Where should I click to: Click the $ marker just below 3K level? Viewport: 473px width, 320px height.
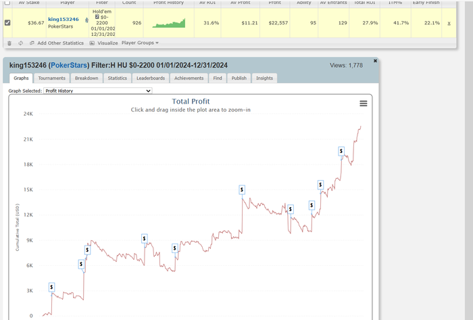(51, 287)
